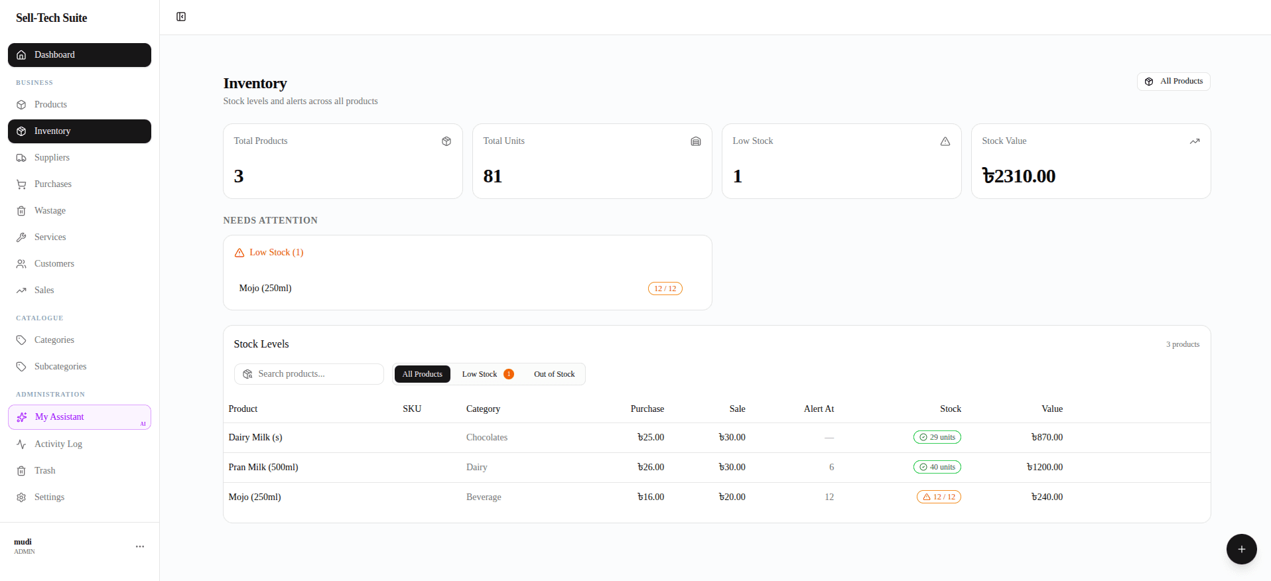Viewport: 1271px width, 581px height.
Task: Click the Total Units stack icon
Action: pyautogui.click(x=696, y=141)
